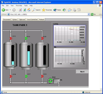This screenshot has width=103, height=94.
Task: Open the Home page icon
Action: tap(29, 10)
